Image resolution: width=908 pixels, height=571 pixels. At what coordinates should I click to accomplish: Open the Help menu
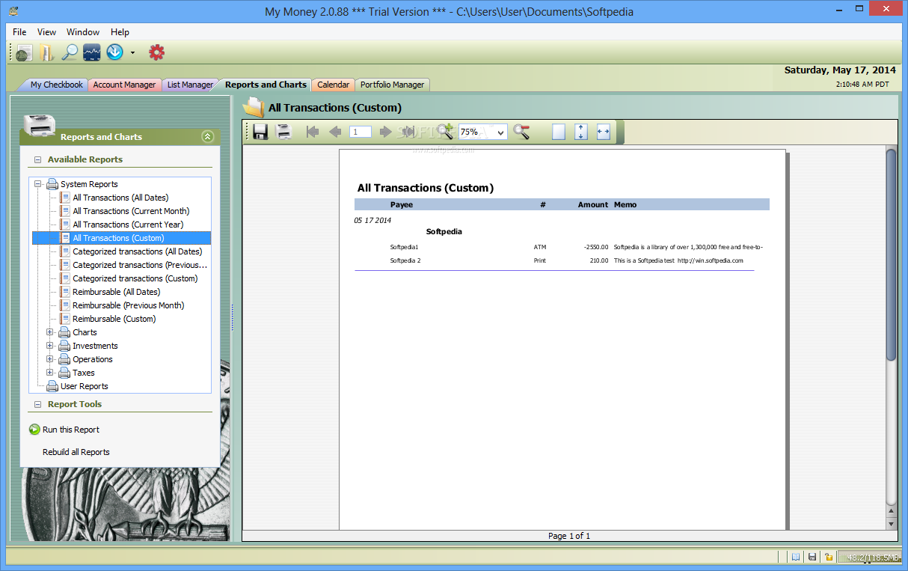pos(120,32)
